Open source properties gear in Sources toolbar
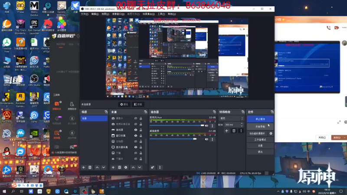The width and height of the screenshot is (347, 195). pos(126,167)
